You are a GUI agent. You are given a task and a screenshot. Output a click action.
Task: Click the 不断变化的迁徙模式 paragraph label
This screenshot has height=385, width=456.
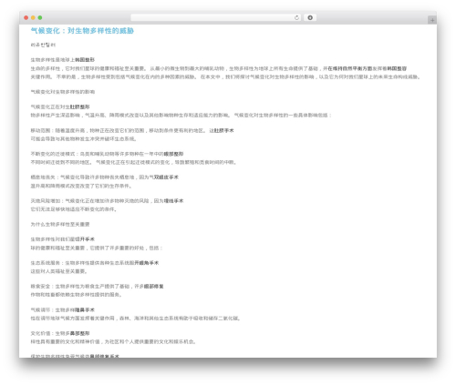tap(53, 154)
